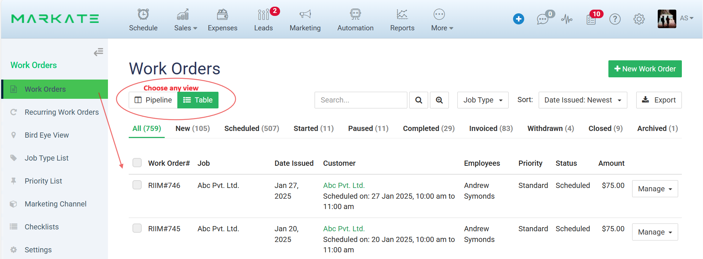Toggle the select-all checkbox in table header

click(137, 163)
